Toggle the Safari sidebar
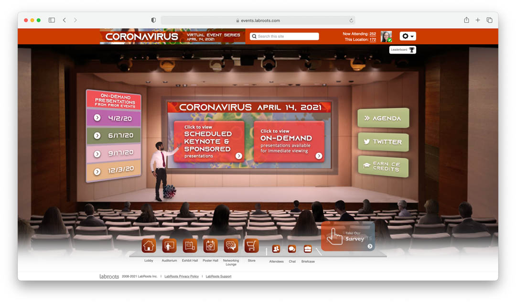Screen dimensions: 516x304 pyautogui.click(x=52, y=20)
